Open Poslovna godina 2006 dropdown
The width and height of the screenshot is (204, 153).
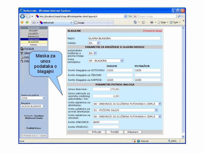(x=44, y=98)
